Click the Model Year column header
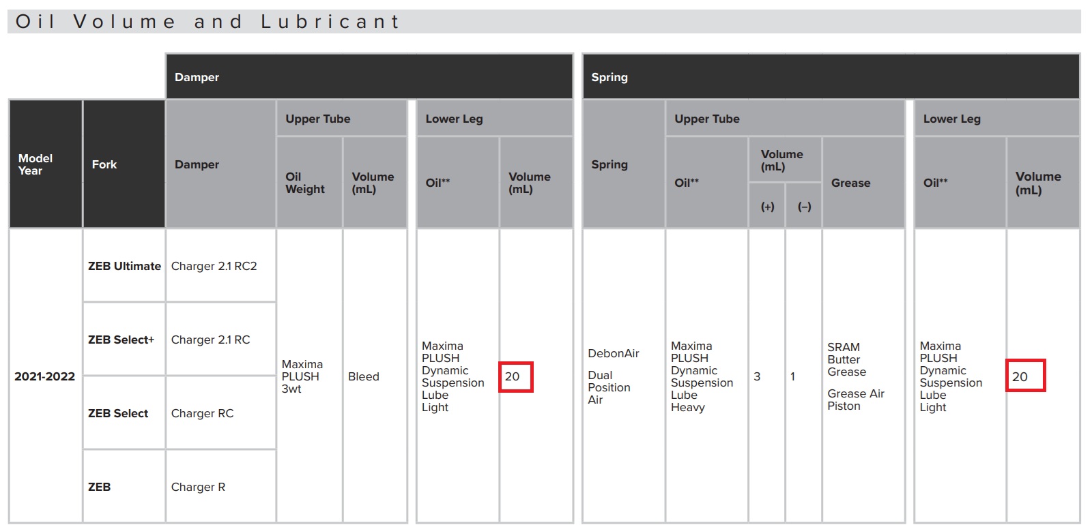The image size is (1092, 525). [46, 164]
